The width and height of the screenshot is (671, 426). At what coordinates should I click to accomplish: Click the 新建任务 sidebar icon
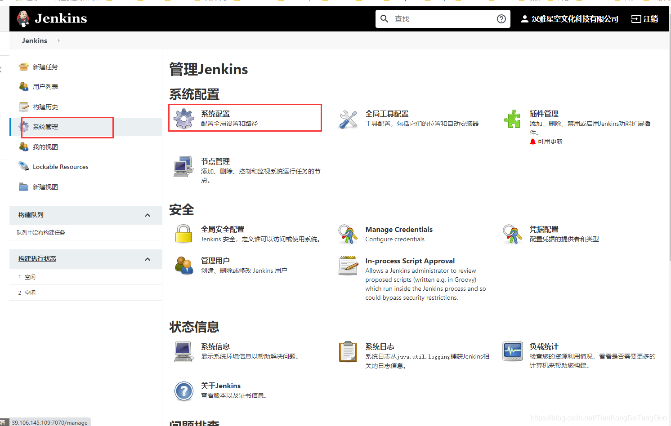24,67
